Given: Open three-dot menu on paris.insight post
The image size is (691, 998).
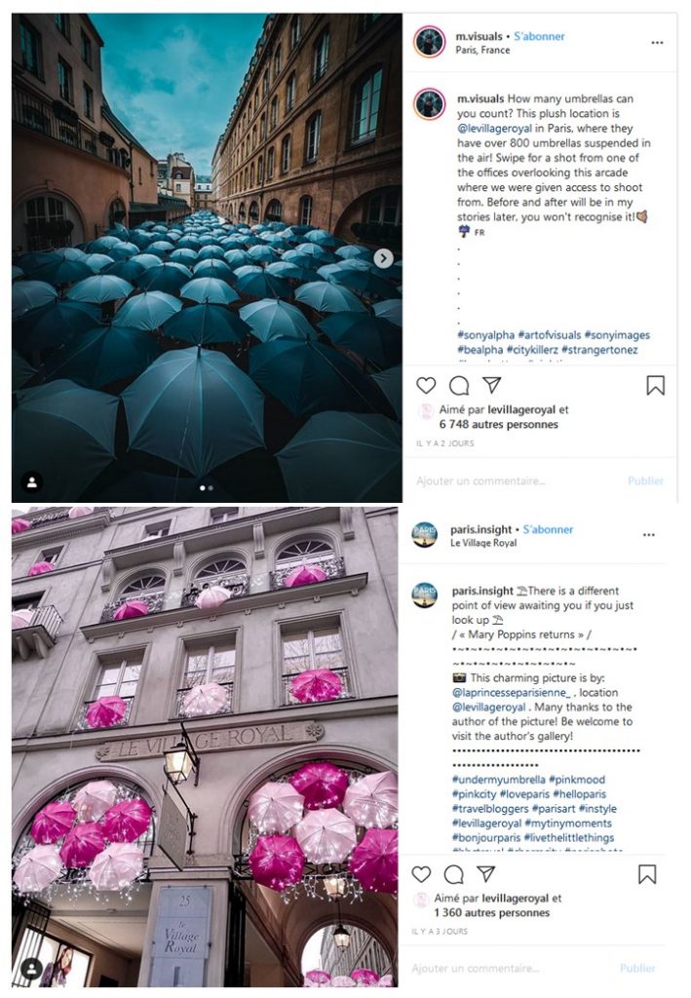Looking at the screenshot, I should tap(648, 535).
